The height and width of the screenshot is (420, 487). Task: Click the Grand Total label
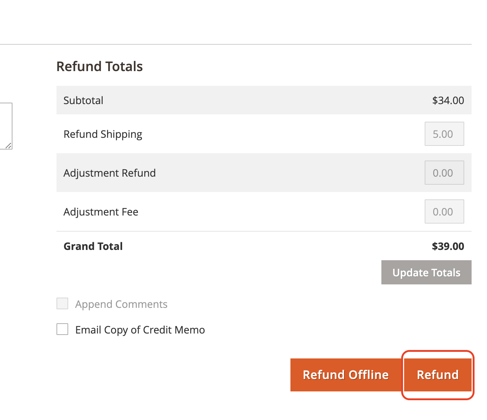pos(93,246)
